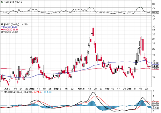
Task: Click the 13.99 MA(200) price tag
Action: 155,69
